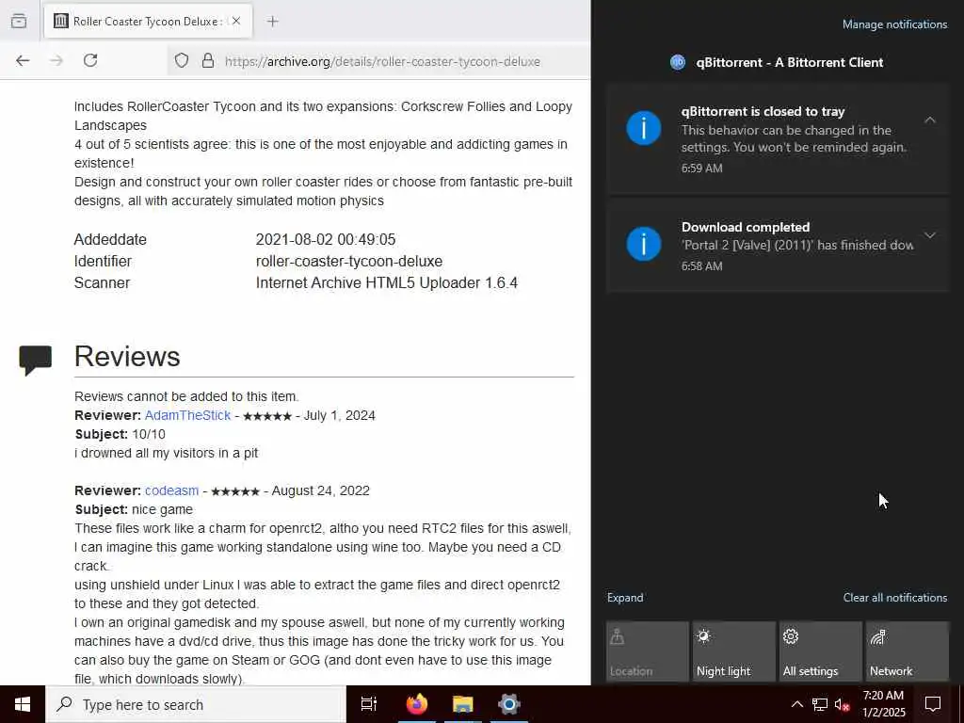The height and width of the screenshot is (723, 964).
Task: Click info icon of Download completed notification
Action: click(x=644, y=244)
